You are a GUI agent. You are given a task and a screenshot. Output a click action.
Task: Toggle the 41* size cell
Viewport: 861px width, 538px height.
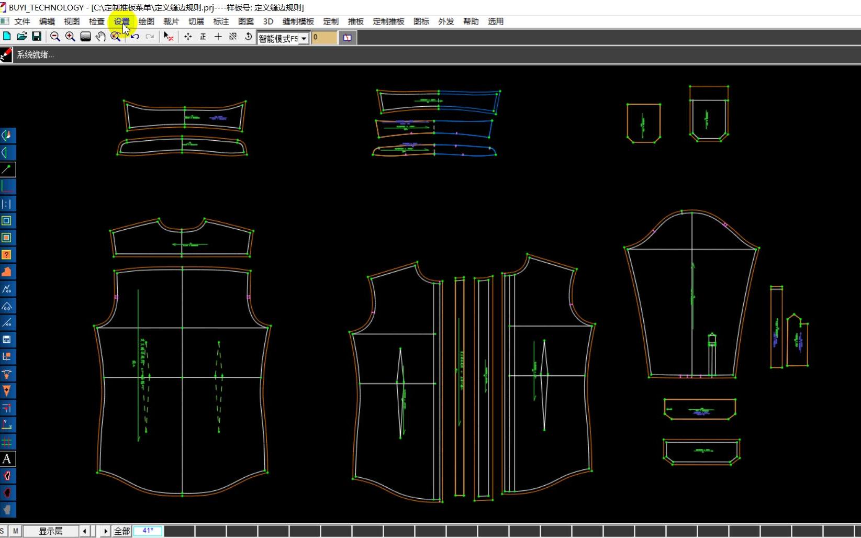point(148,531)
